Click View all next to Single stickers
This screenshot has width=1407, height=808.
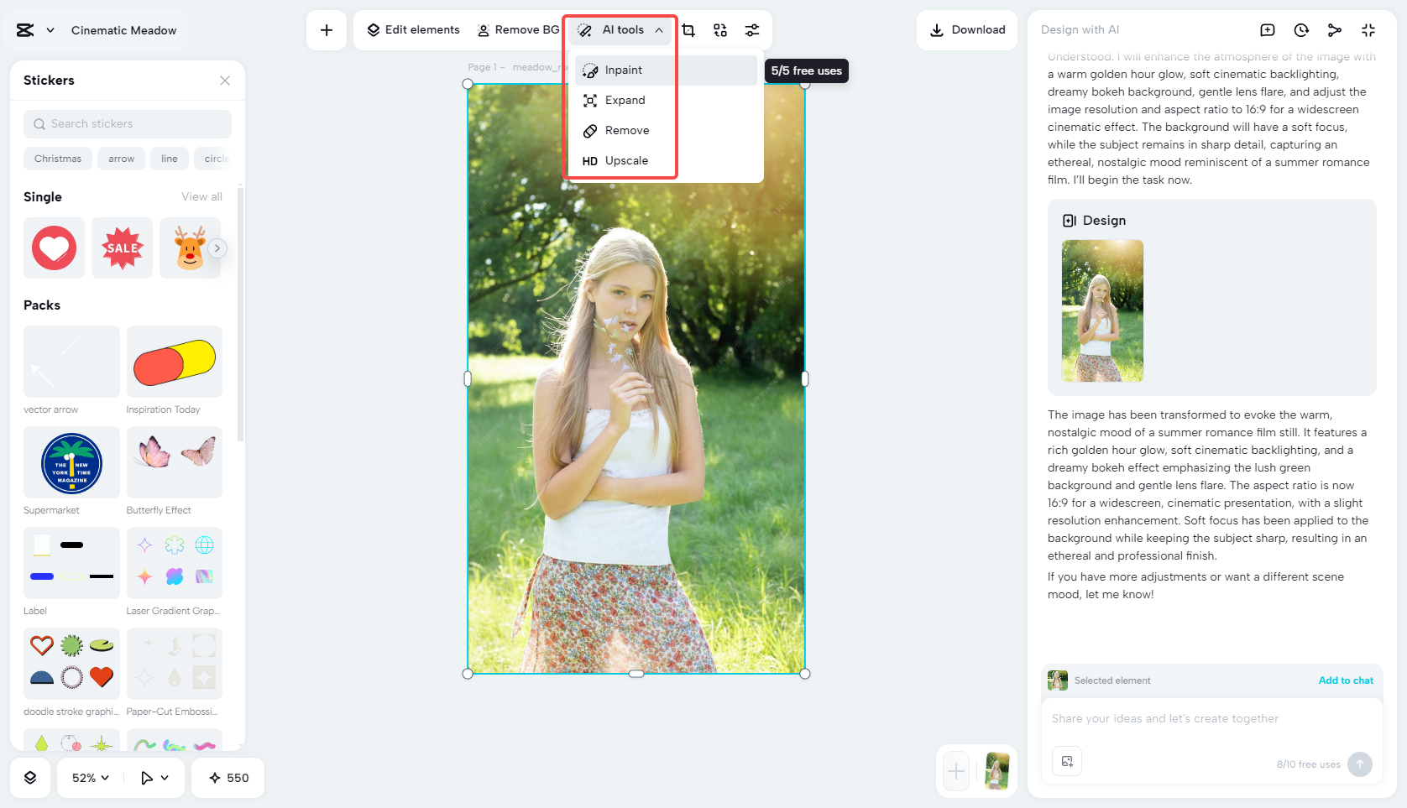[x=201, y=196]
